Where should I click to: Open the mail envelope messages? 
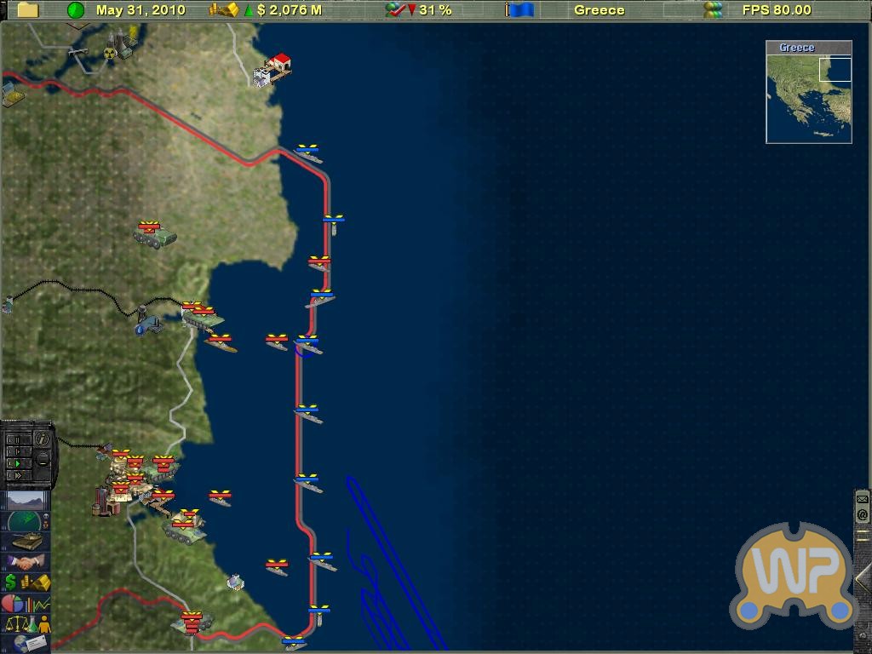tap(862, 499)
